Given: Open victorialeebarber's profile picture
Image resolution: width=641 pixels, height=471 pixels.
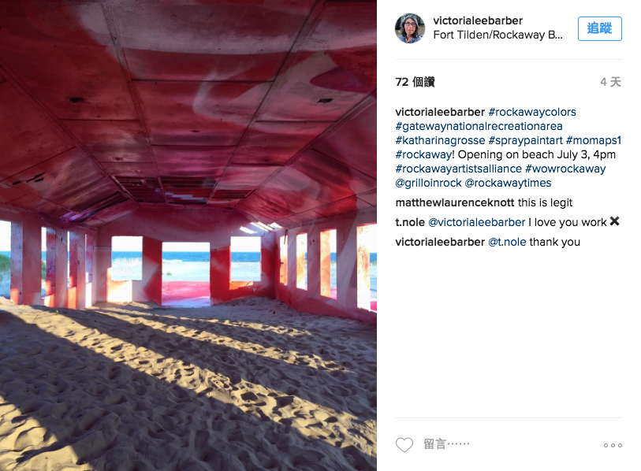Looking at the screenshot, I should (410, 28).
